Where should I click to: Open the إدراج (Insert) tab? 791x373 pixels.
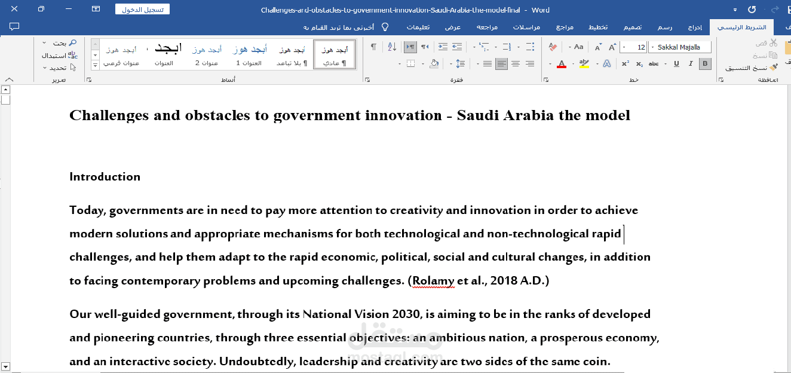(x=695, y=27)
